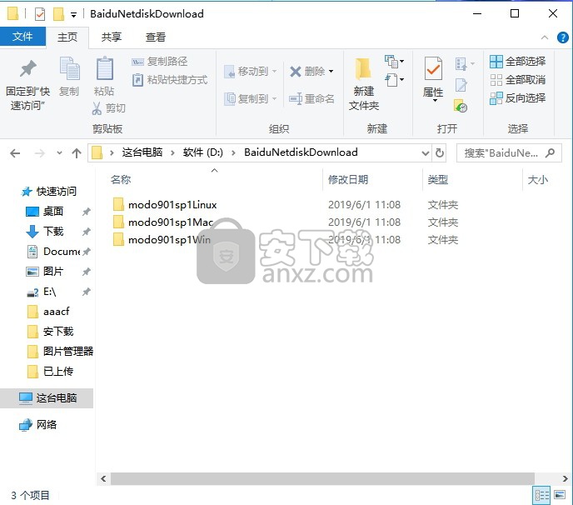This screenshot has width=573, height=505.
Task: Open Quick Access Toolbar customize arrow
Action: tap(74, 15)
